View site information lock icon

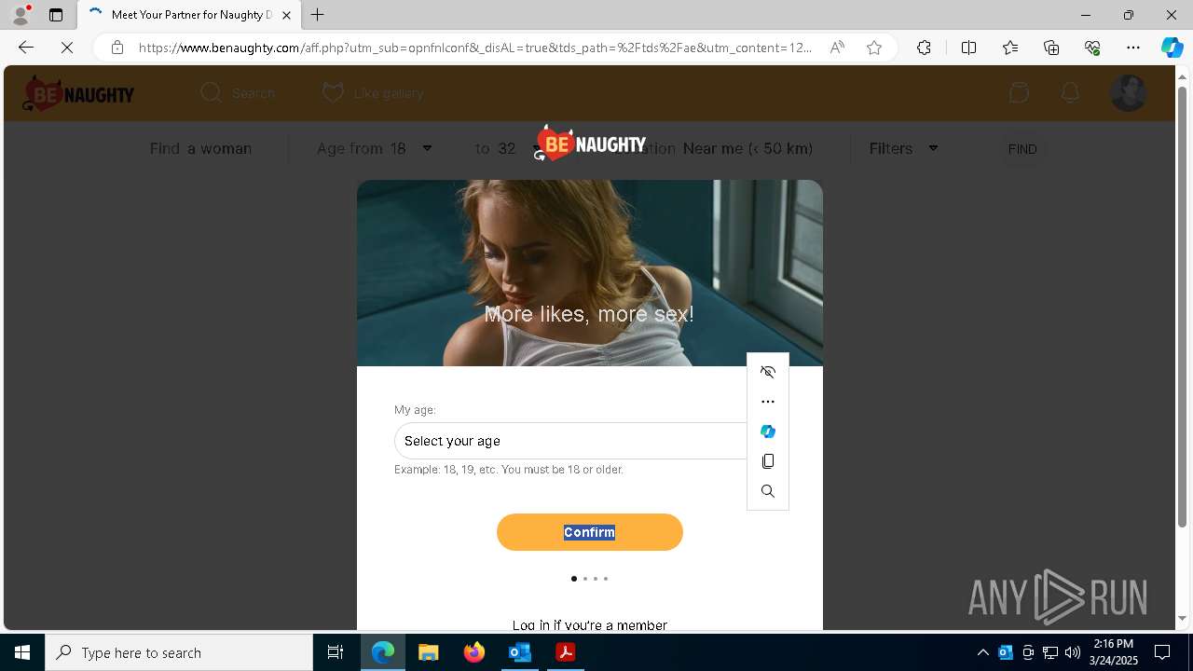pos(117,48)
